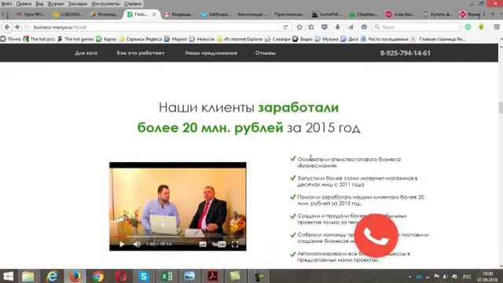The height and width of the screenshot is (283, 503).
Task: Click the chat smiley toolbar icon
Action: point(364,28)
